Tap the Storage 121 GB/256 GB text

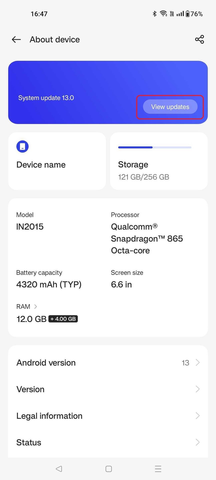[143, 171]
